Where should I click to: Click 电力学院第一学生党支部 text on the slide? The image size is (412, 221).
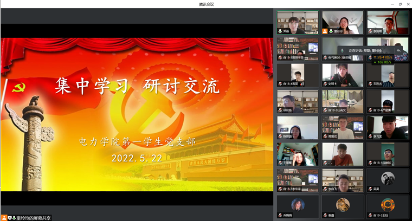(137, 142)
